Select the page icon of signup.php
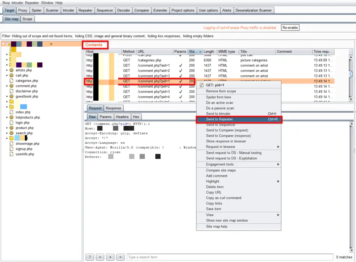This screenshot has height=262, width=356. [11, 149]
